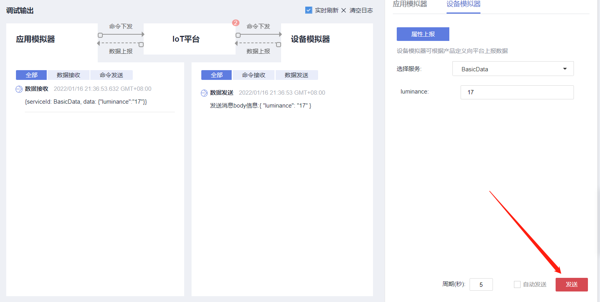The image size is (600, 302).
Task: Click the 应用模拟器 label in the flow diagram
Action: pyautogui.click(x=35, y=39)
